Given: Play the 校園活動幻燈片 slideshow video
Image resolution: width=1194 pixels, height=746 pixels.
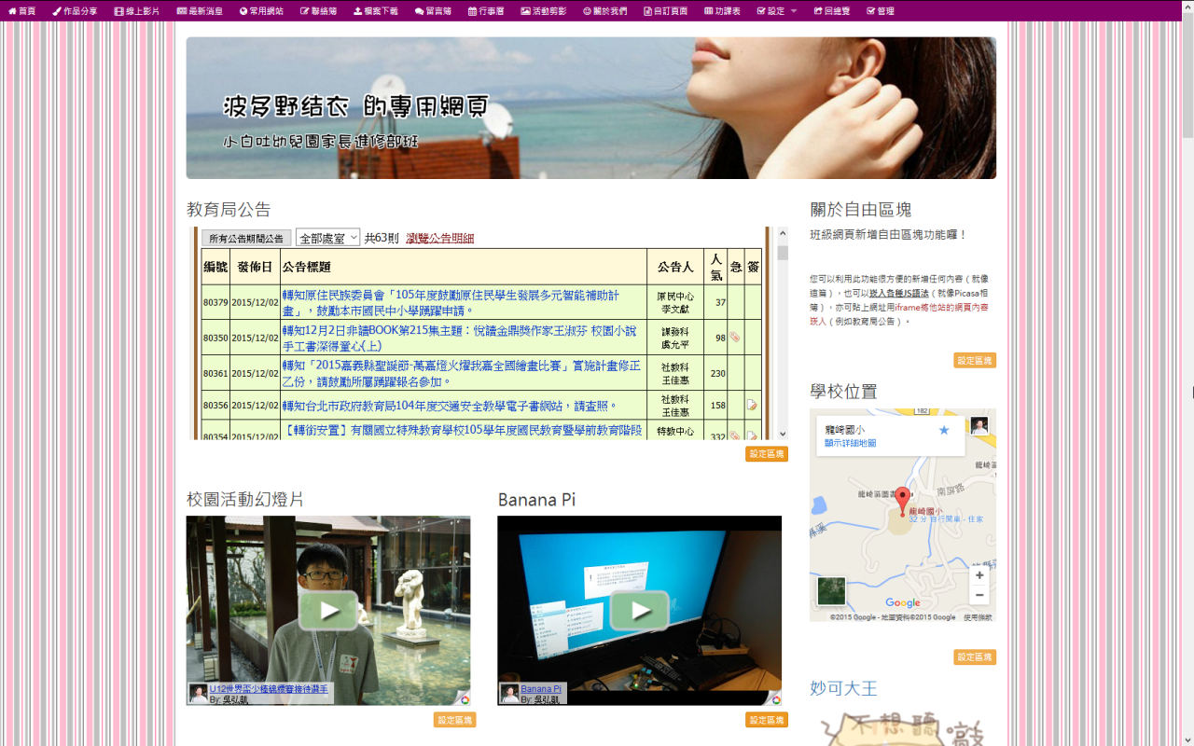Looking at the screenshot, I should pyautogui.click(x=327, y=611).
